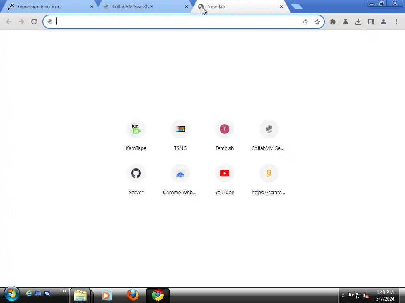Launch Internet Explorer from Quick Launch
This screenshot has height=303, width=405.
[x=28, y=293]
